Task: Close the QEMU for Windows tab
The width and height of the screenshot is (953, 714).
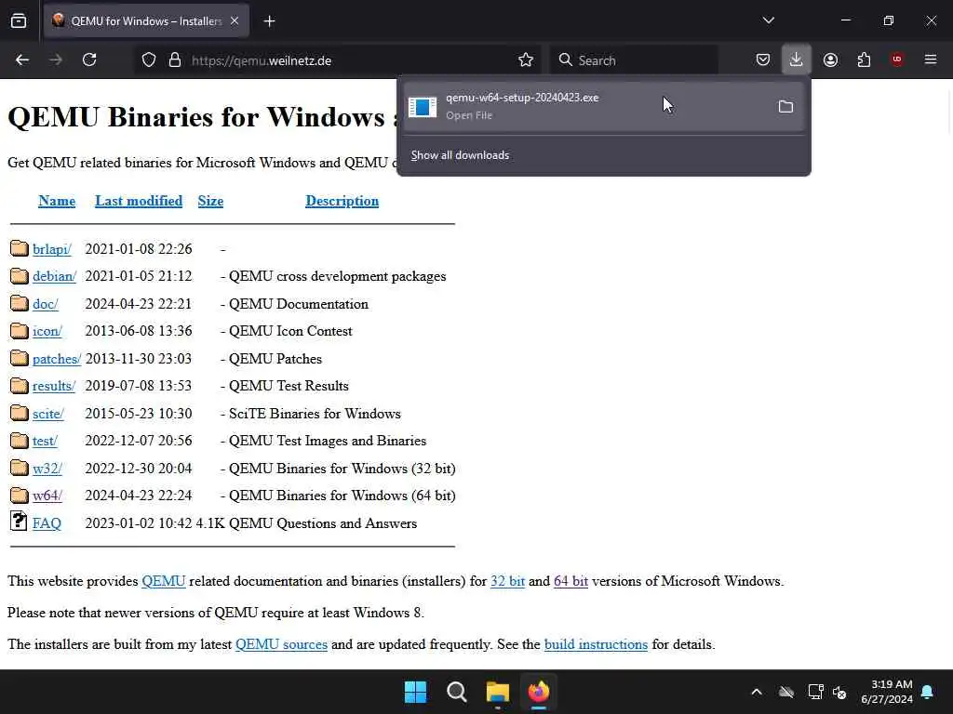Action: click(235, 21)
